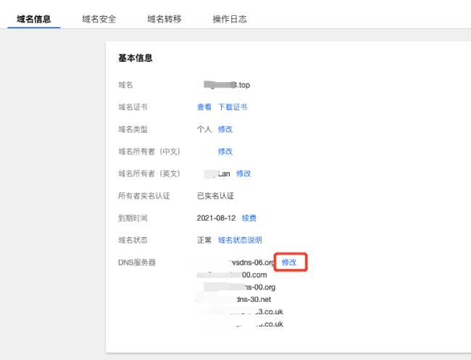471x360 pixels.
Task: Click the 2021-08-12 expiry date
Action: click(x=216, y=218)
